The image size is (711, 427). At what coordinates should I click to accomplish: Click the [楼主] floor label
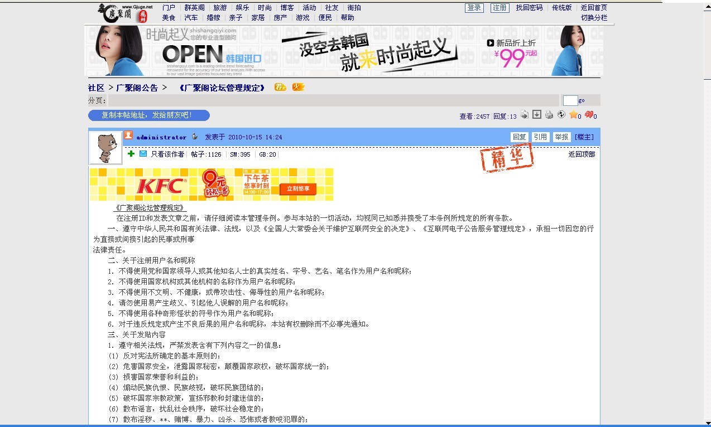pyautogui.click(x=584, y=137)
